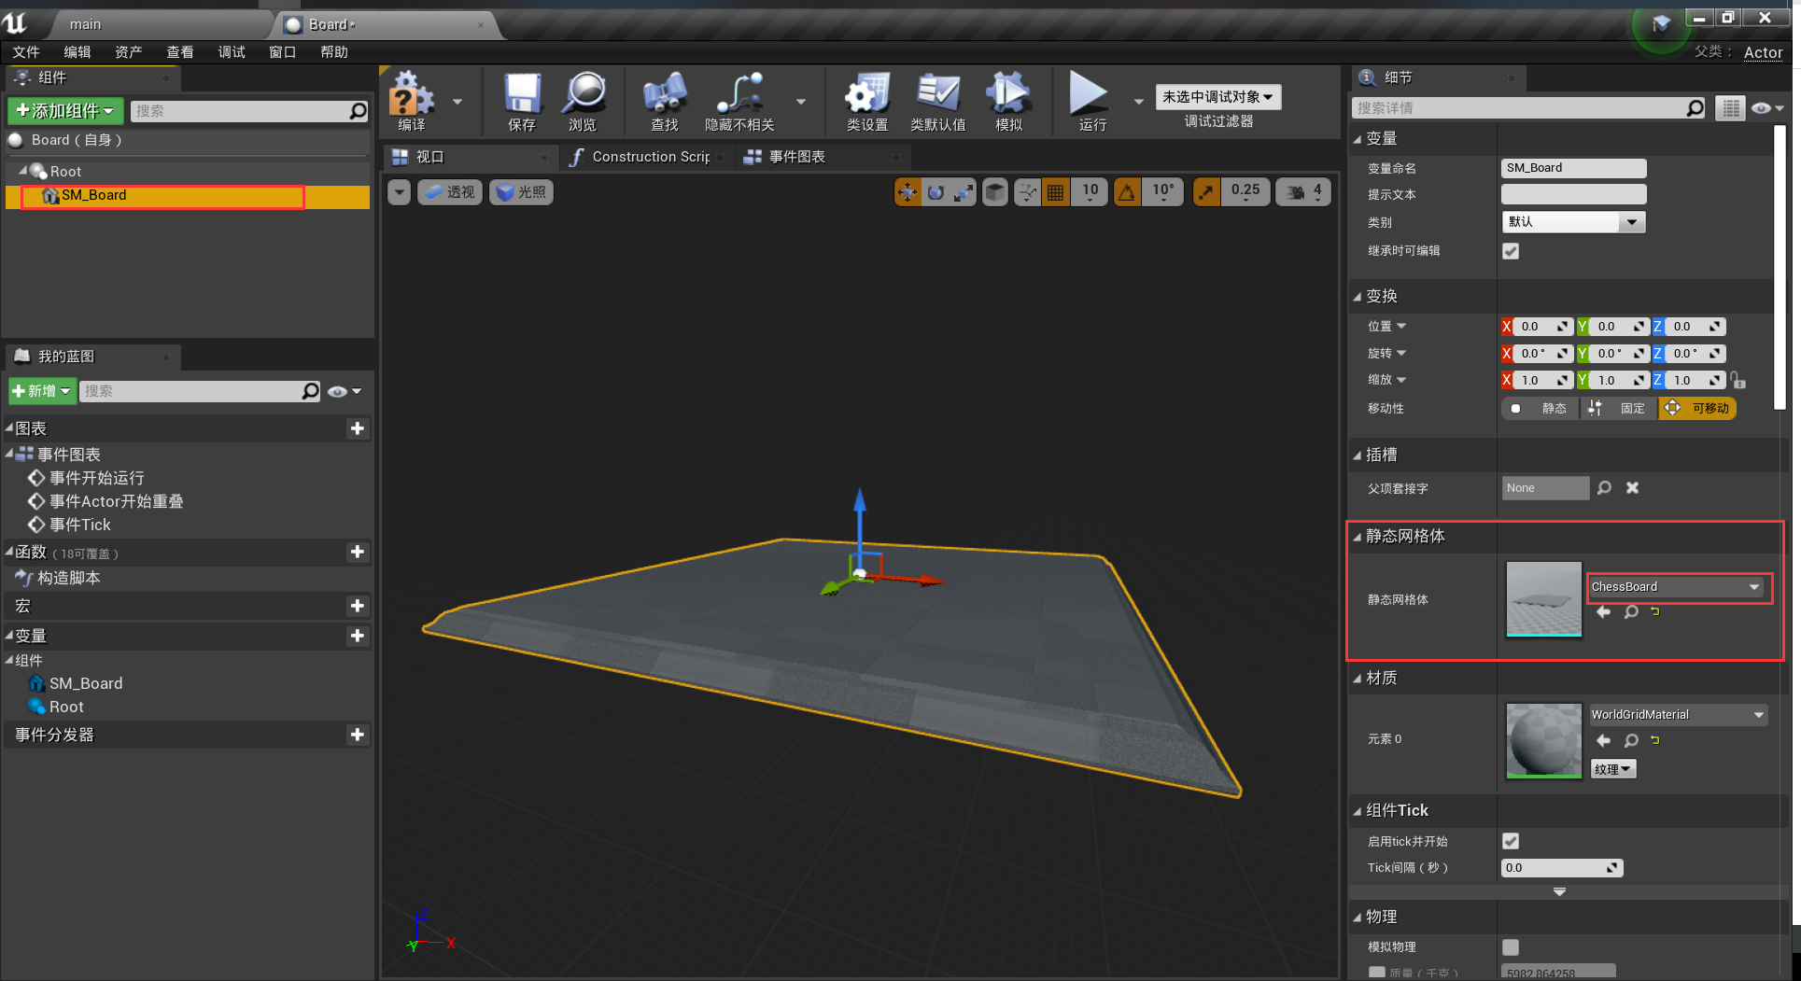Set mobility to 静态
Screen dimensions: 1801x981
[1541, 408]
